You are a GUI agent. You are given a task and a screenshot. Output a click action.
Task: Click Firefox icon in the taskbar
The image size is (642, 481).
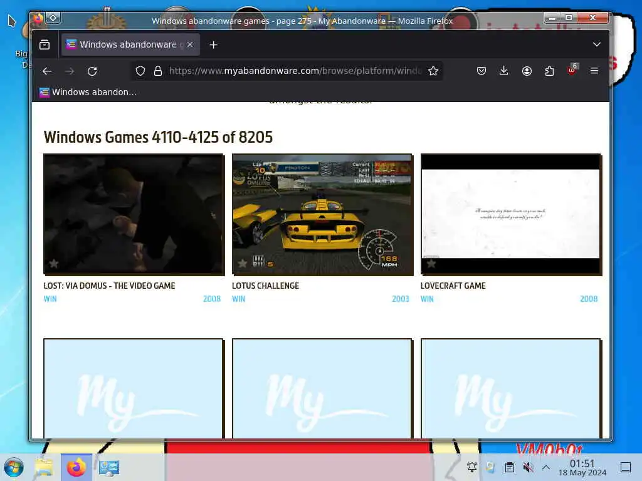[76, 467]
